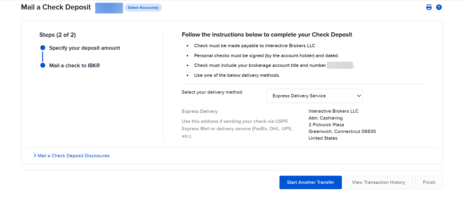Click the USPS Express Mail description text
This screenshot has width=463, height=200.
[x=237, y=129]
